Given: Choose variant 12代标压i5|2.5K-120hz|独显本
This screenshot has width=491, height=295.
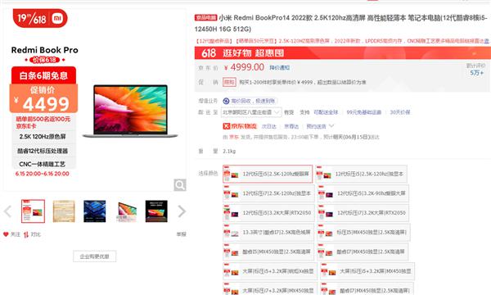Looking at the screenshot, I should point(362,174).
